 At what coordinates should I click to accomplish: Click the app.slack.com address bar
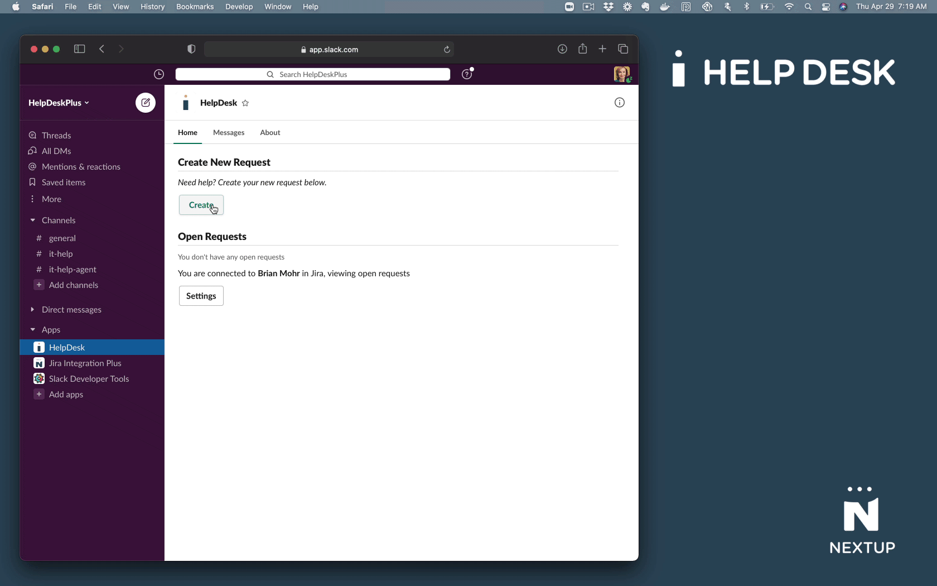coord(329,49)
